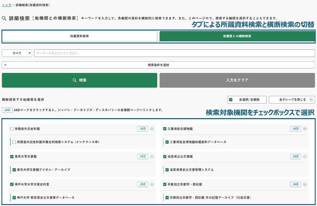Select the 他機関との横断検索 tab

coord(237,36)
